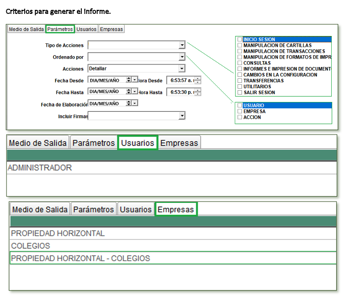Tick the CONSULTAS checkbox
The width and height of the screenshot is (346, 298).
click(240, 63)
